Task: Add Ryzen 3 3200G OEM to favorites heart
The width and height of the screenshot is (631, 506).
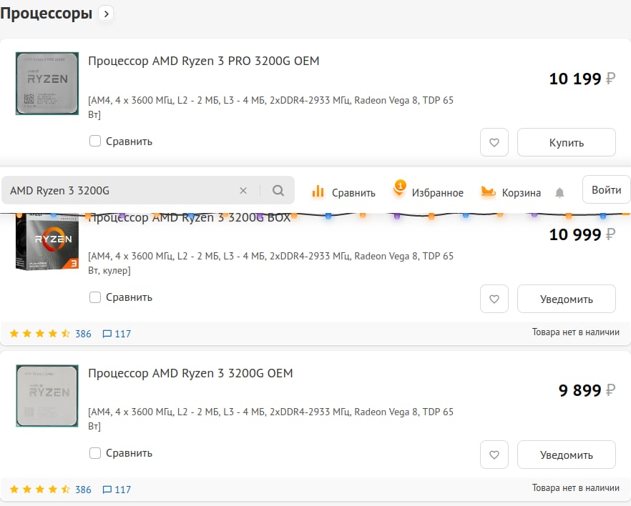Action: (x=494, y=455)
